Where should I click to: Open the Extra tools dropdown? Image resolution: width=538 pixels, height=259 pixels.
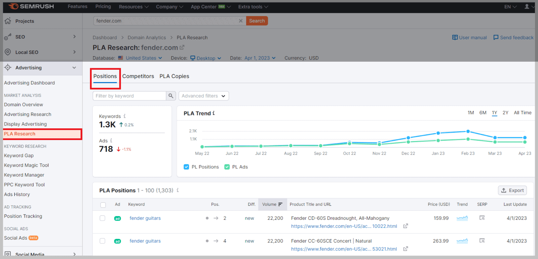(253, 7)
